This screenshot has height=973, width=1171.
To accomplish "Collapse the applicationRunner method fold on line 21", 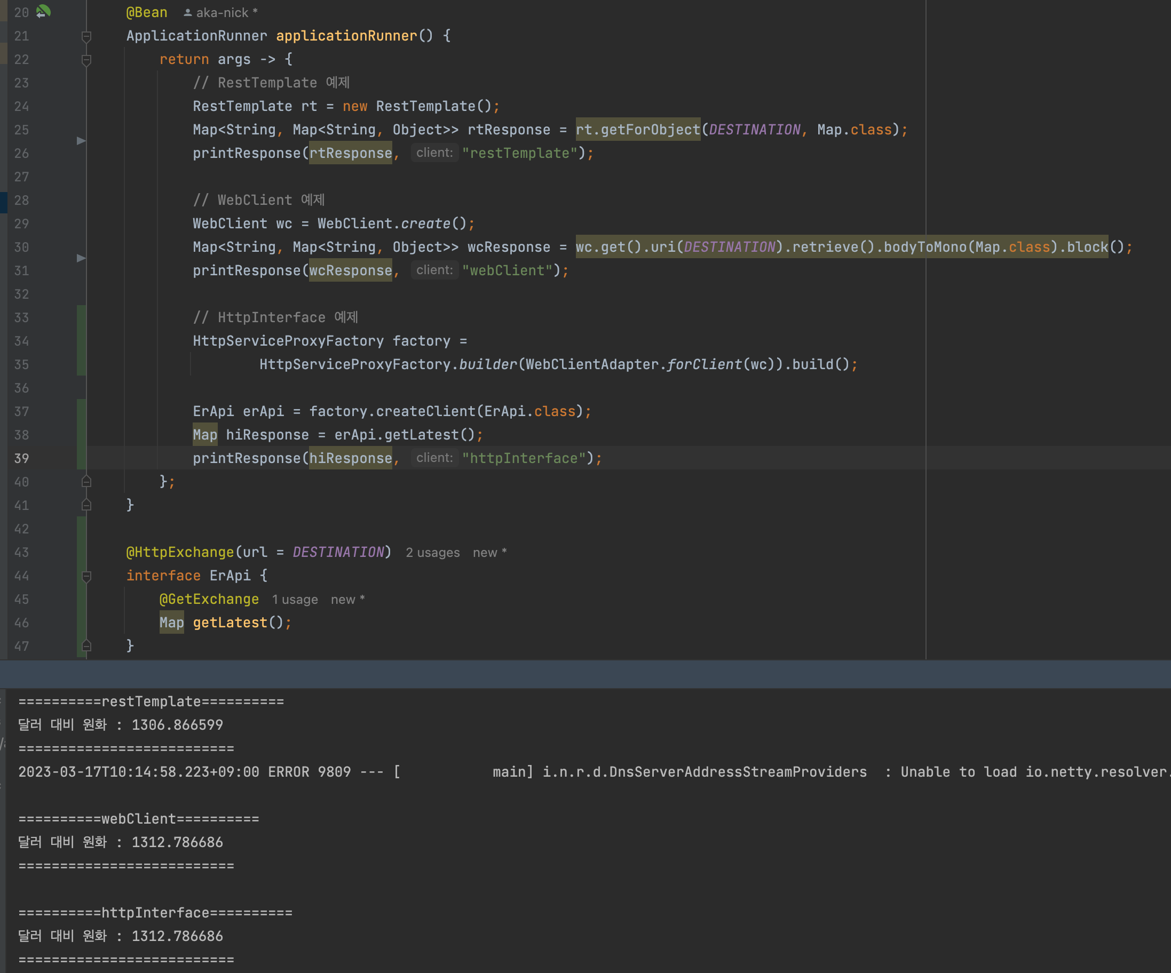I will 86,36.
